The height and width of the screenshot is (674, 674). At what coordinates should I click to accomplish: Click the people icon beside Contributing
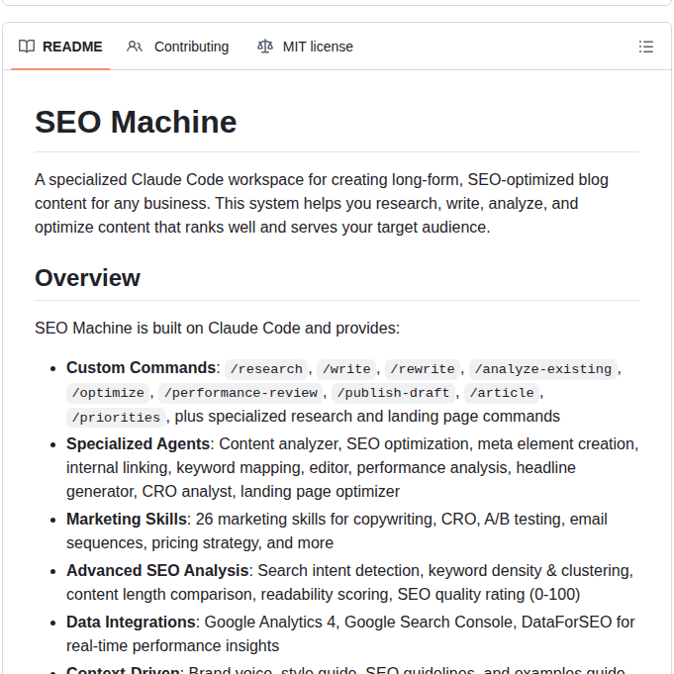click(135, 47)
